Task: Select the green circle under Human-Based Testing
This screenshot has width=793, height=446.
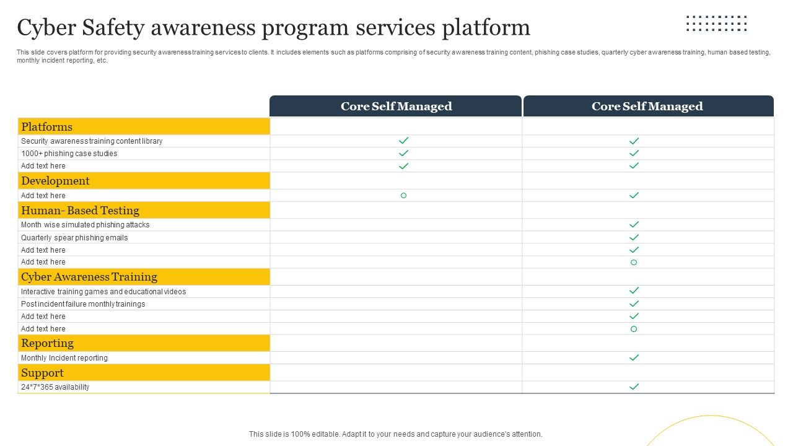Action: [634, 262]
